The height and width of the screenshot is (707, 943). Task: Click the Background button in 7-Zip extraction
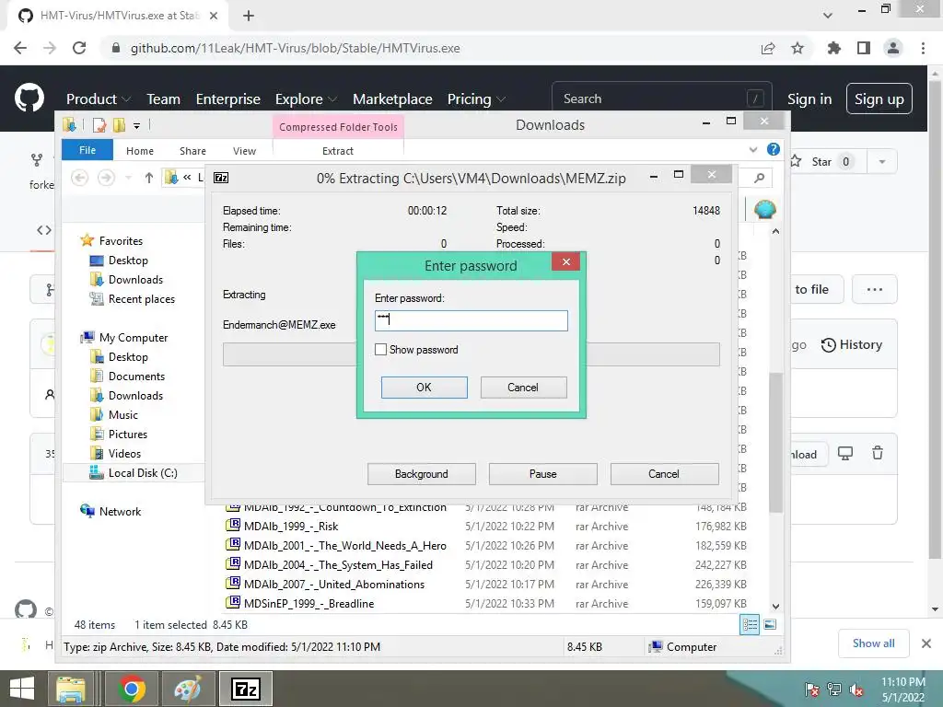click(x=421, y=474)
